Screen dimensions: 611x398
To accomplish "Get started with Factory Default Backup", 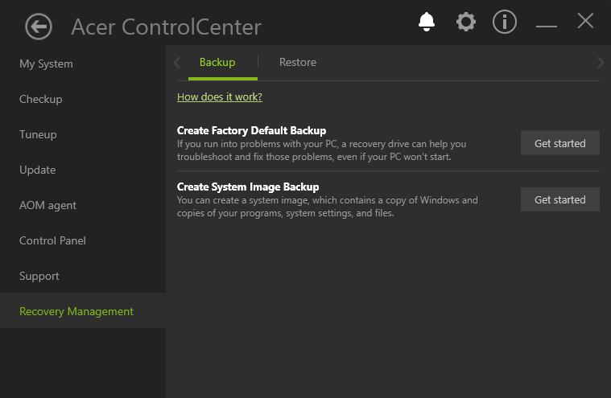I will (560, 143).
